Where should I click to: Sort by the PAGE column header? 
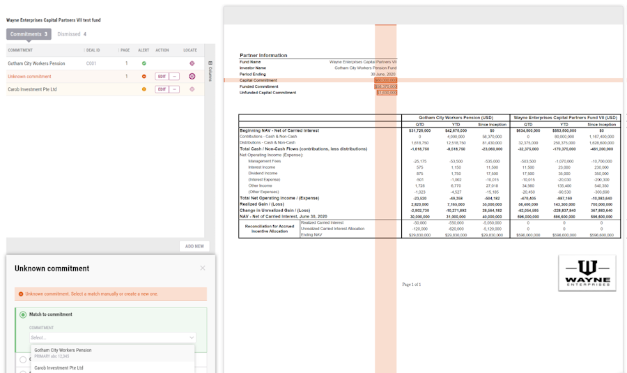(x=125, y=50)
